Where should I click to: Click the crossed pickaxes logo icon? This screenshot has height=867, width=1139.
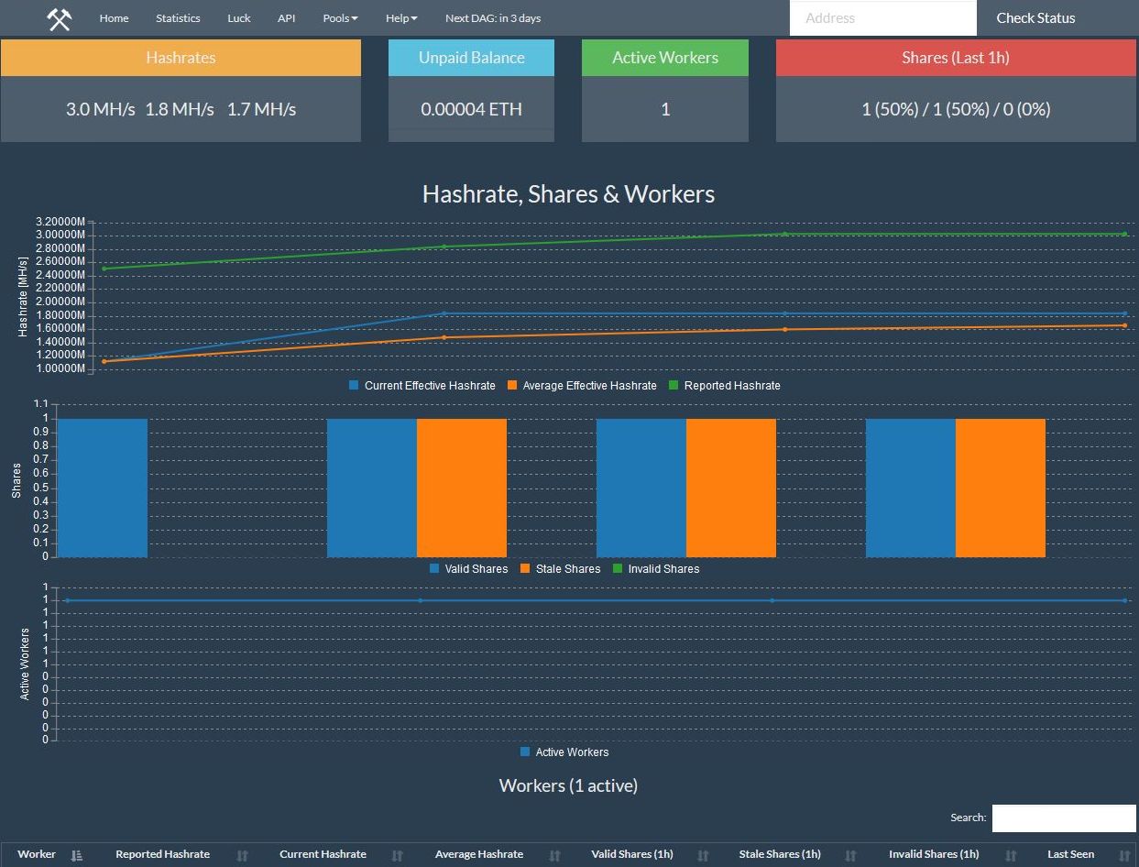57,17
